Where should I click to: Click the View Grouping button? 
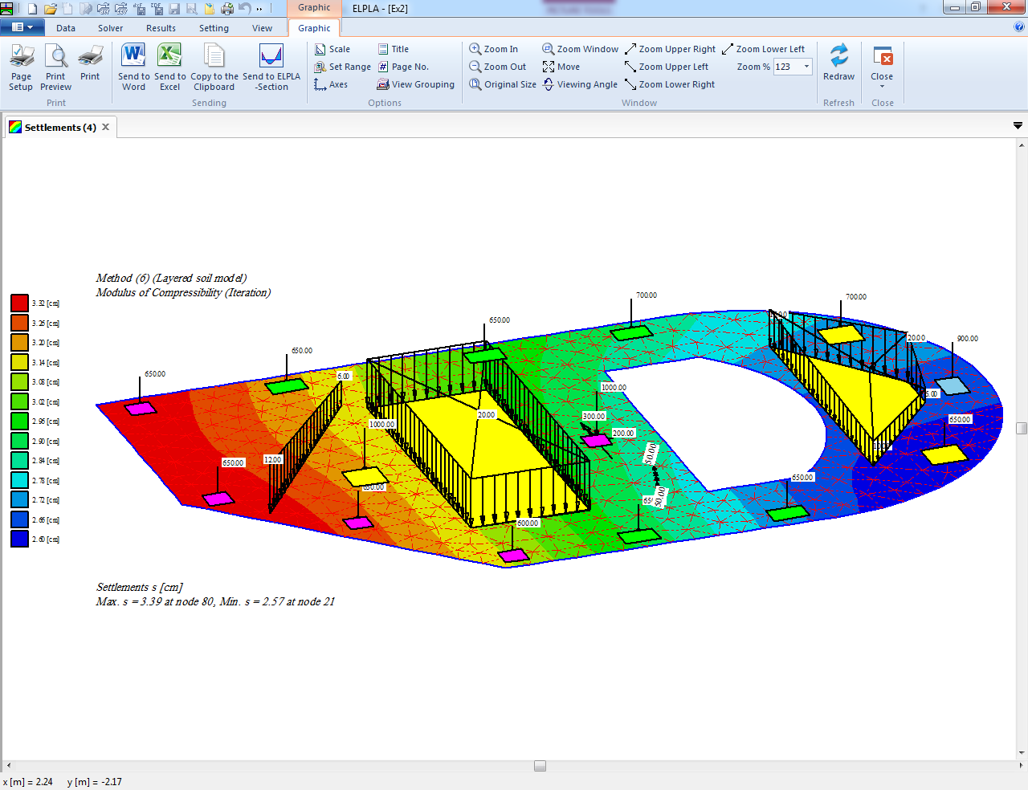coord(416,84)
